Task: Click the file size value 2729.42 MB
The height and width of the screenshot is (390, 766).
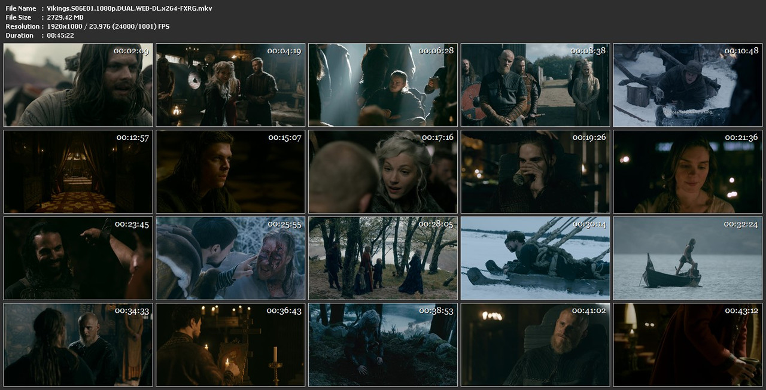Action: (x=65, y=17)
